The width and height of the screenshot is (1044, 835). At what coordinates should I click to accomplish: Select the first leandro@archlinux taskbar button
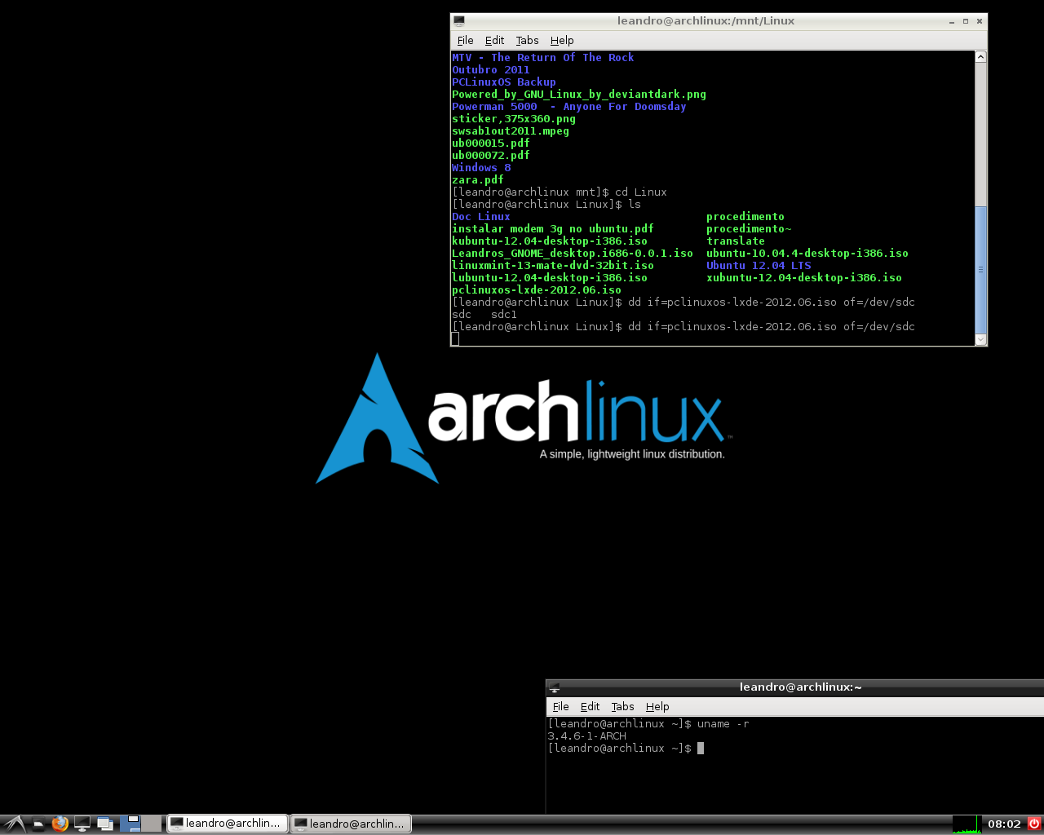coord(228,824)
